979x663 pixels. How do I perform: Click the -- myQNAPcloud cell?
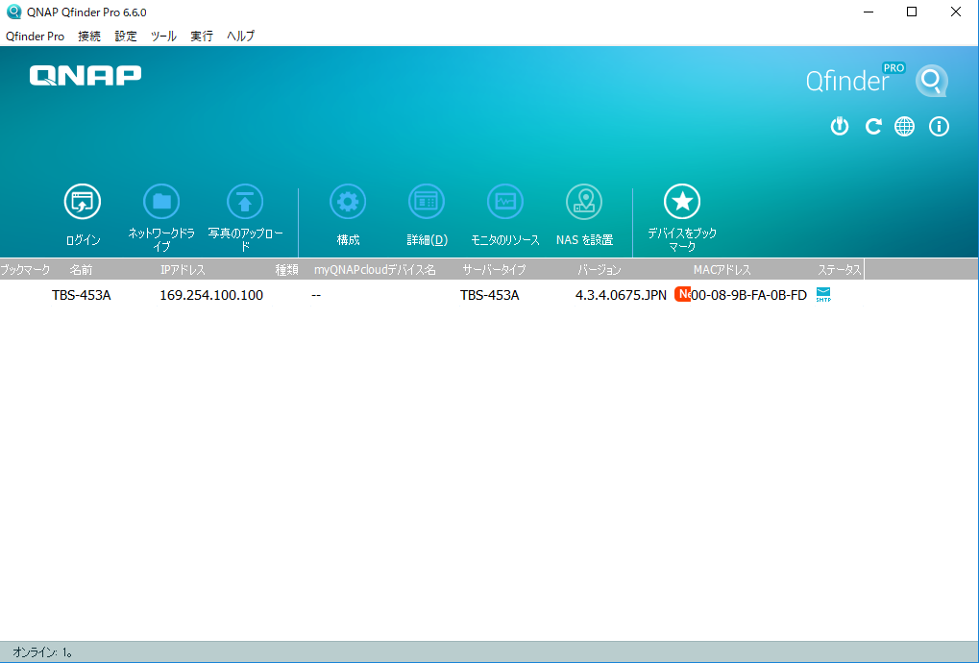(316, 295)
